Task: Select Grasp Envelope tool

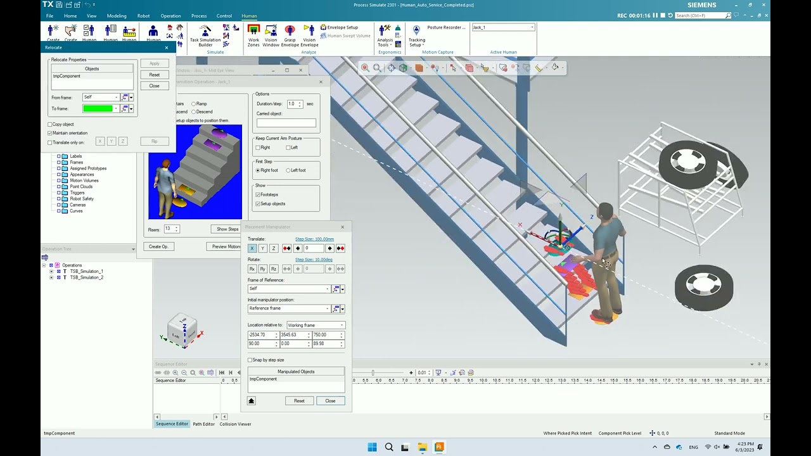Action: 290,35
